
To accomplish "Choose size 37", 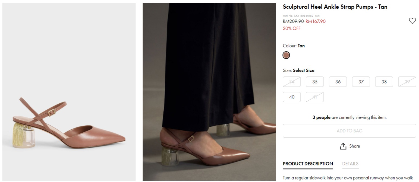I will click(x=361, y=82).
